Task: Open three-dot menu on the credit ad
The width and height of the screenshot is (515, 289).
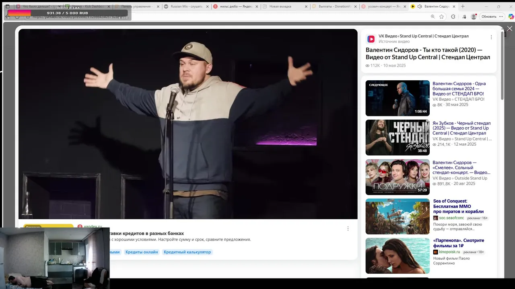Action: [348, 228]
